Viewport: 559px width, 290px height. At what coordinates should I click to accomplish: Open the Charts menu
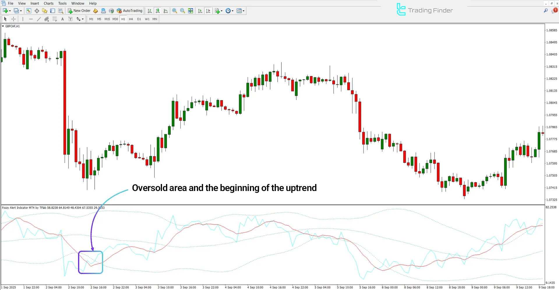pyautogui.click(x=48, y=3)
